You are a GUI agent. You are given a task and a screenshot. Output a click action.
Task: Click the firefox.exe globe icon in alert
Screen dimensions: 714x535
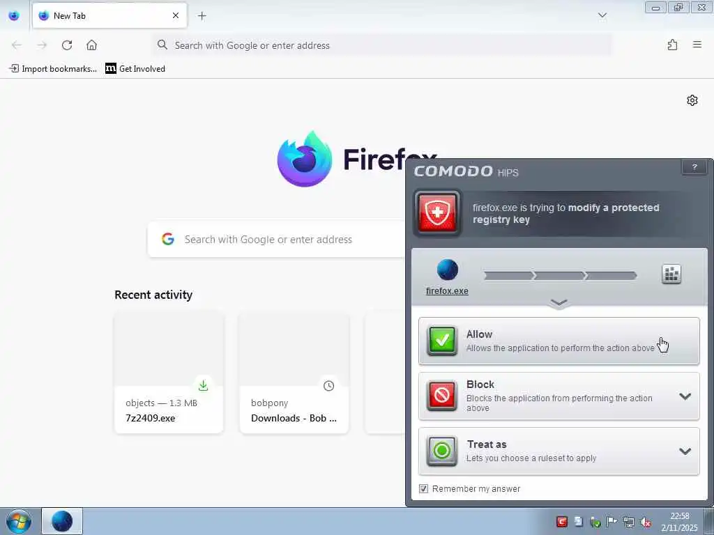447,270
